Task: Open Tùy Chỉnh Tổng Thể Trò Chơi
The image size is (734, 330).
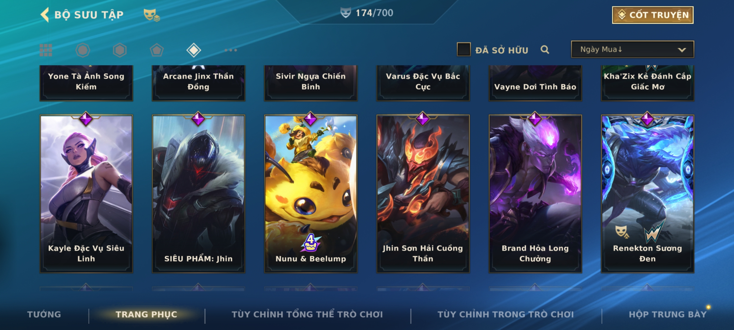Action: coord(307,314)
